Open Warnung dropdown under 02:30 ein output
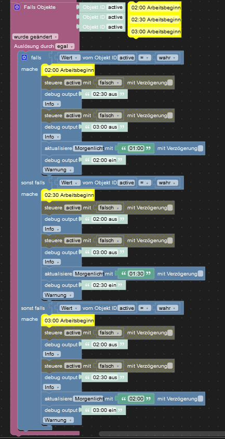 [x=58, y=295]
